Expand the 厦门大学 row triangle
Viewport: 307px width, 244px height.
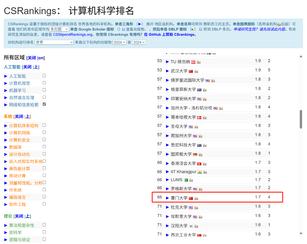[167, 198]
